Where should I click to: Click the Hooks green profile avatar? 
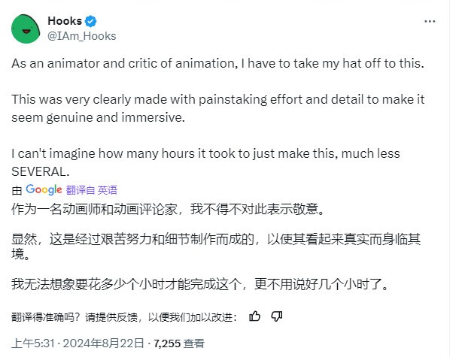(26, 28)
